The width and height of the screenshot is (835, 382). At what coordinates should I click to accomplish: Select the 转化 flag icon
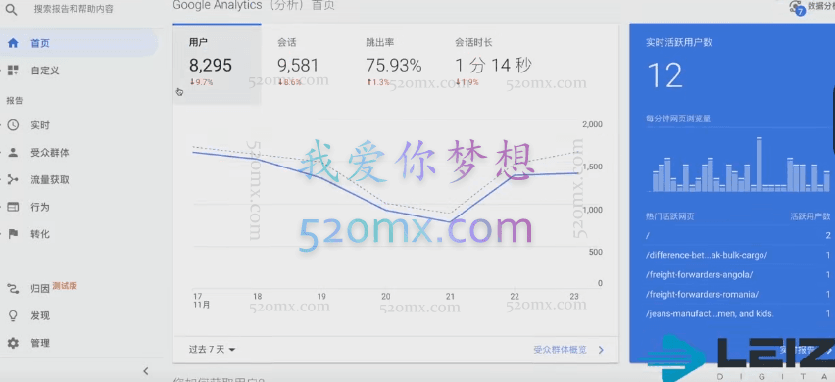click(x=13, y=234)
